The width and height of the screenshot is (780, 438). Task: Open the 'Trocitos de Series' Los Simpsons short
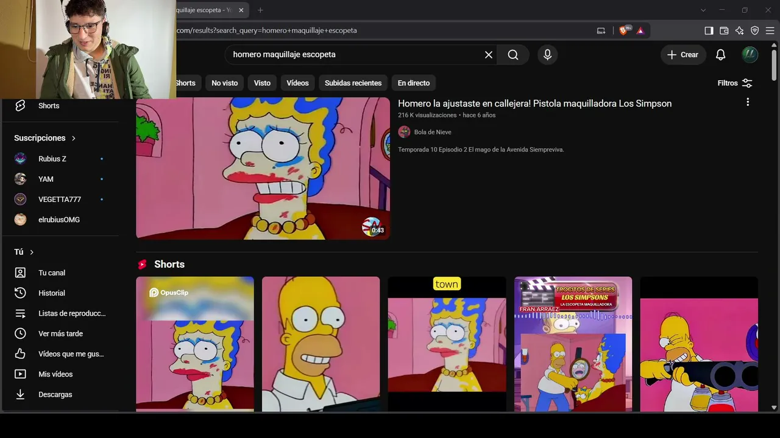pos(573,344)
